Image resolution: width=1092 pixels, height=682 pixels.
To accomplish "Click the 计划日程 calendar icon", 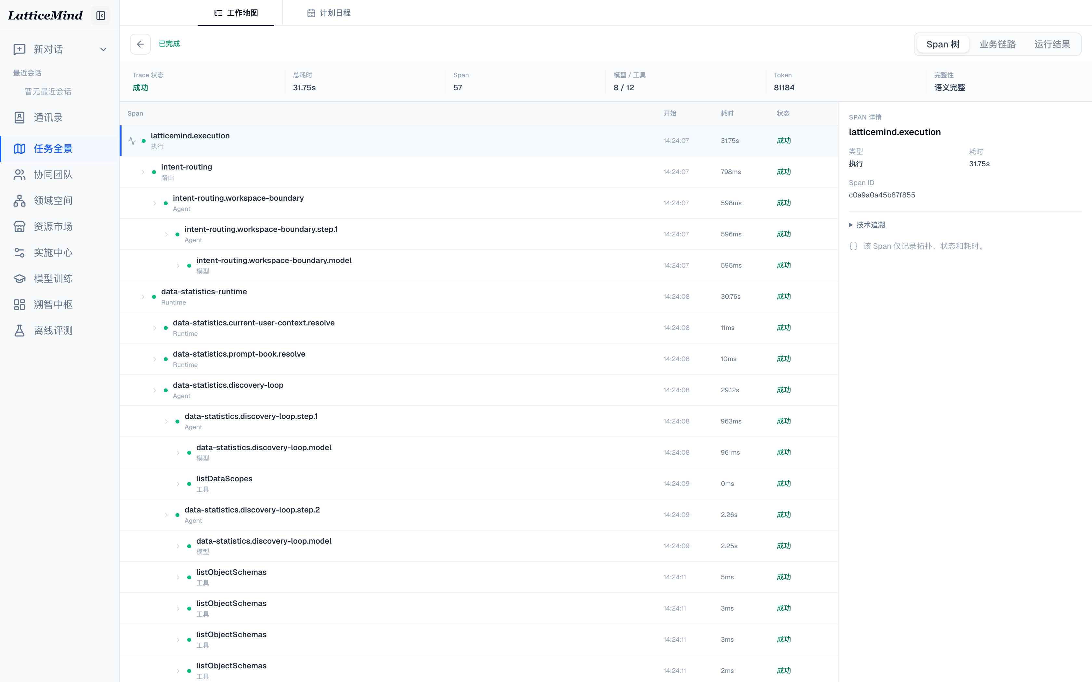I will point(311,13).
